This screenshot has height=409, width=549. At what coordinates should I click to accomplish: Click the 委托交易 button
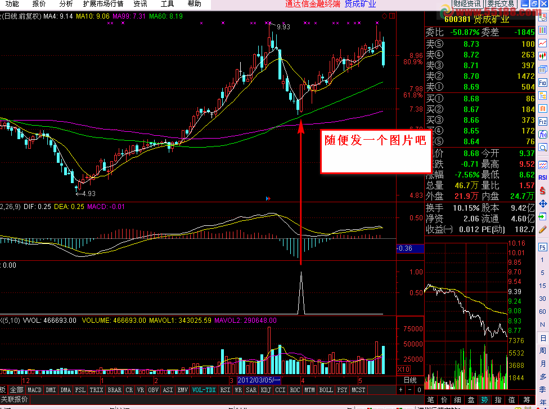click(501, 4)
